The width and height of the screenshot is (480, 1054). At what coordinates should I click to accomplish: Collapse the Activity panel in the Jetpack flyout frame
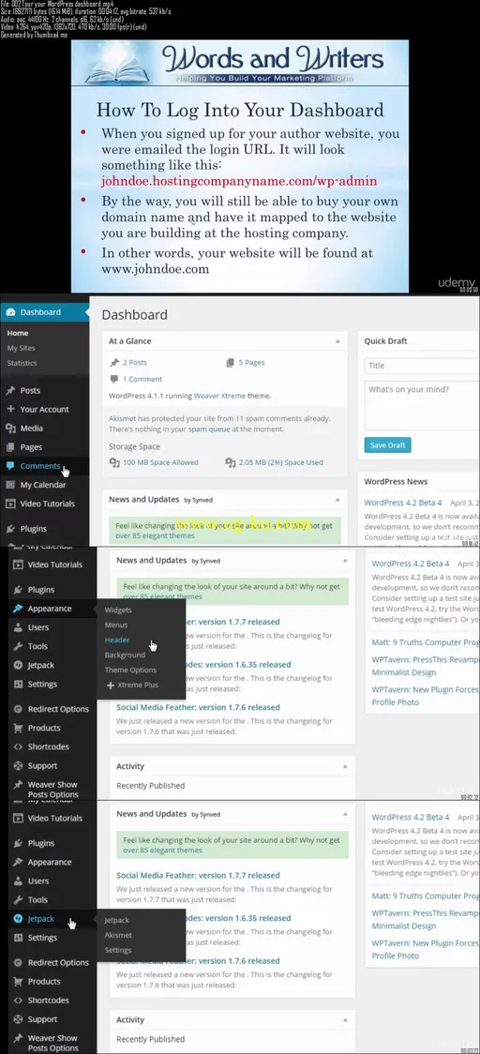(345, 1019)
